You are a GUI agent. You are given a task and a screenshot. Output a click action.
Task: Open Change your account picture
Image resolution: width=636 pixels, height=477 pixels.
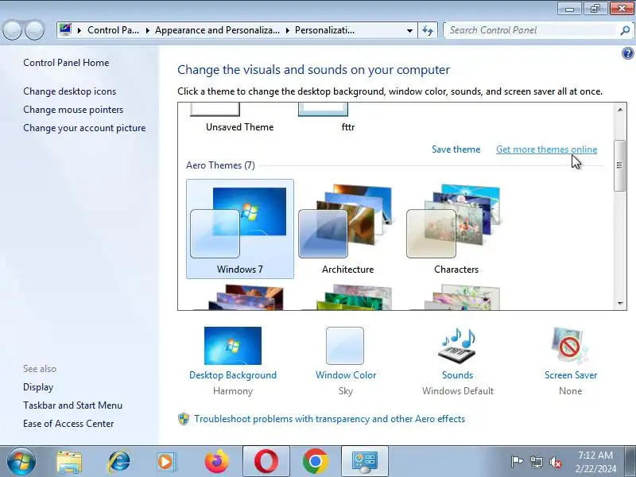tap(84, 128)
